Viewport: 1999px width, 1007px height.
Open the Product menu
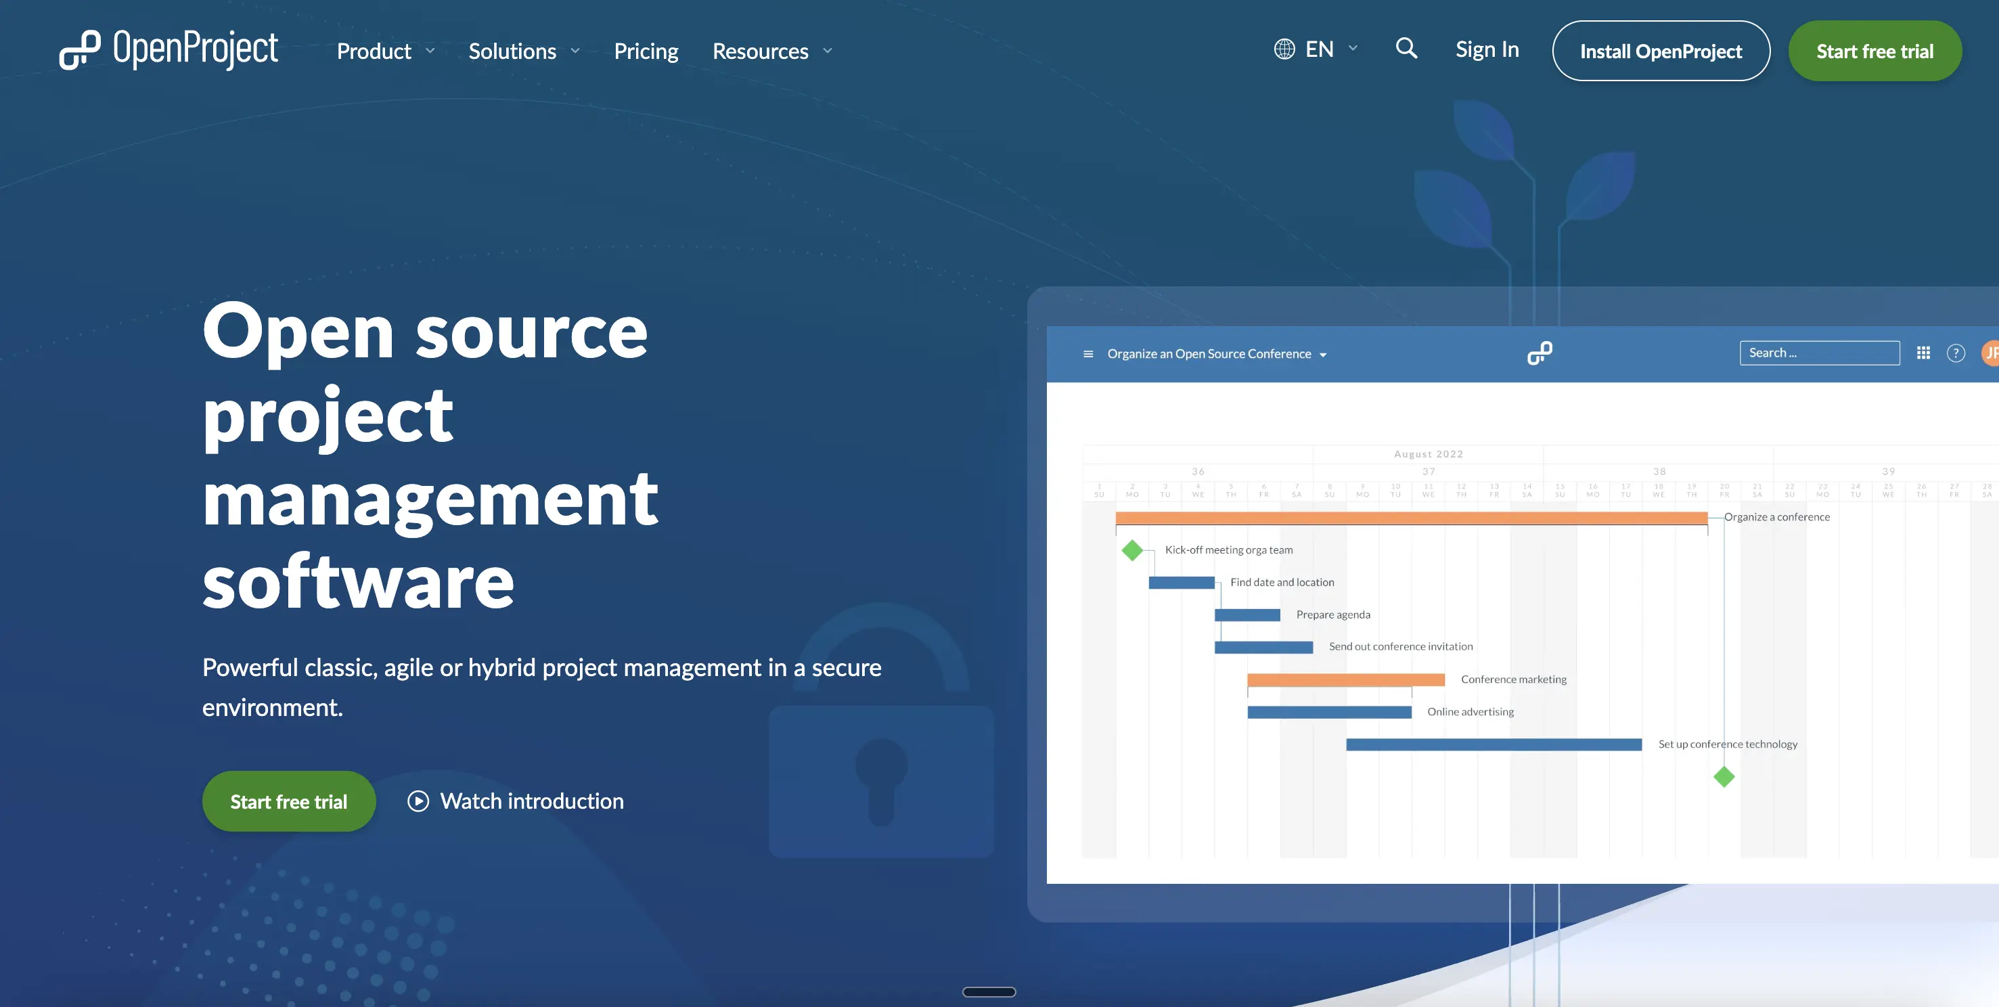point(374,51)
